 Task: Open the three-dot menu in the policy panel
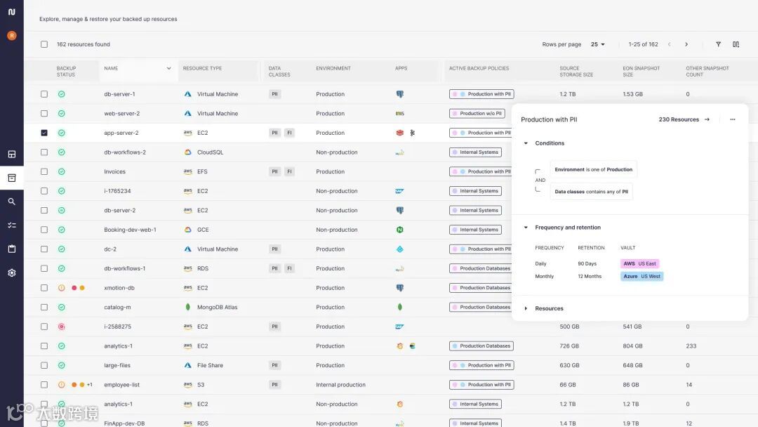pos(732,119)
